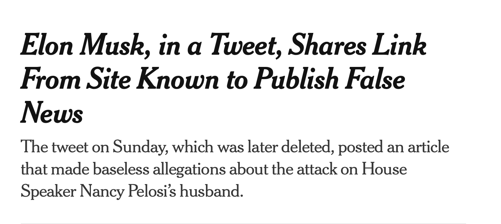This screenshot has width=501, height=224.
Task: Click the word "False" in the headline
Action: (374, 79)
